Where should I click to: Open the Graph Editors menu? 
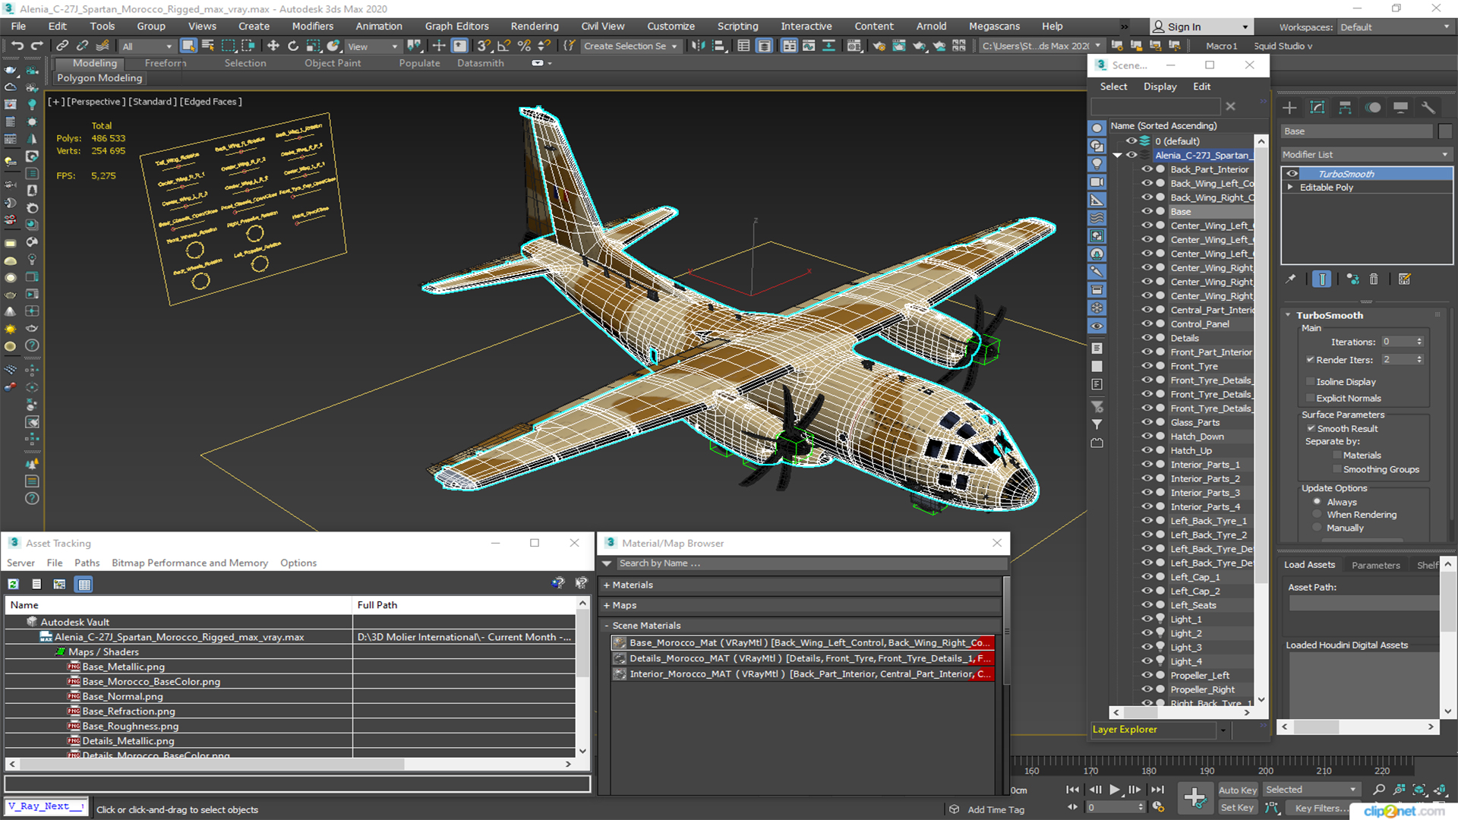[x=456, y=26]
